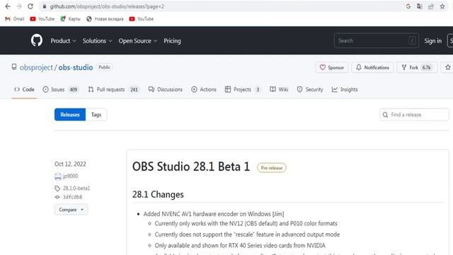Click the fork count 6.7k
The width and height of the screenshot is (453, 255).
(426, 67)
